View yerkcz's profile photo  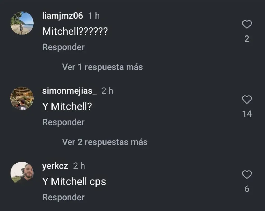tap(22, 173)
